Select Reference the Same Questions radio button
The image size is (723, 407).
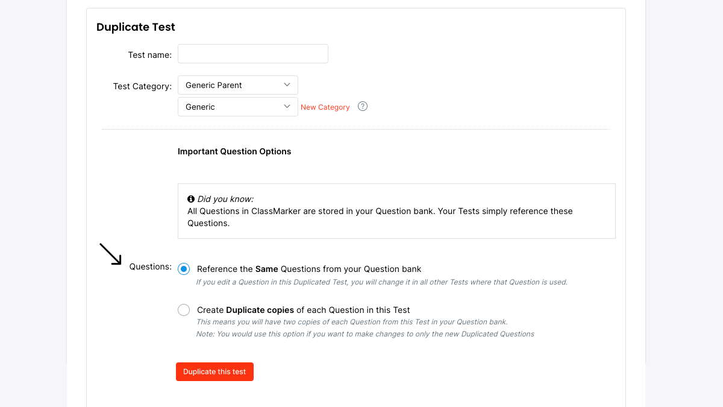184,270
